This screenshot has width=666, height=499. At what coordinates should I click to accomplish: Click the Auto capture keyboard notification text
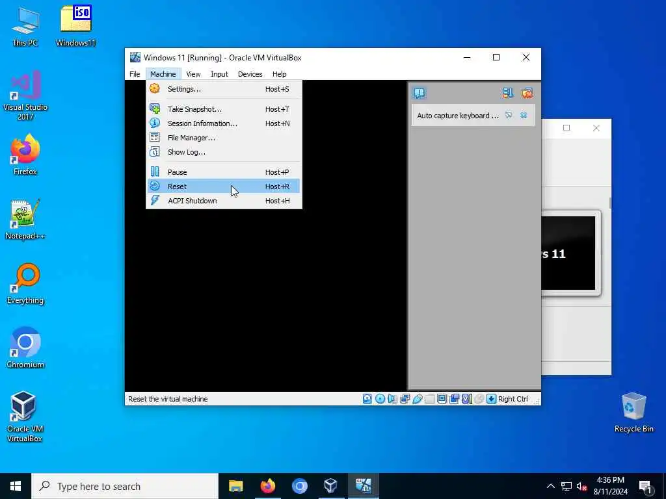point(458,116)
